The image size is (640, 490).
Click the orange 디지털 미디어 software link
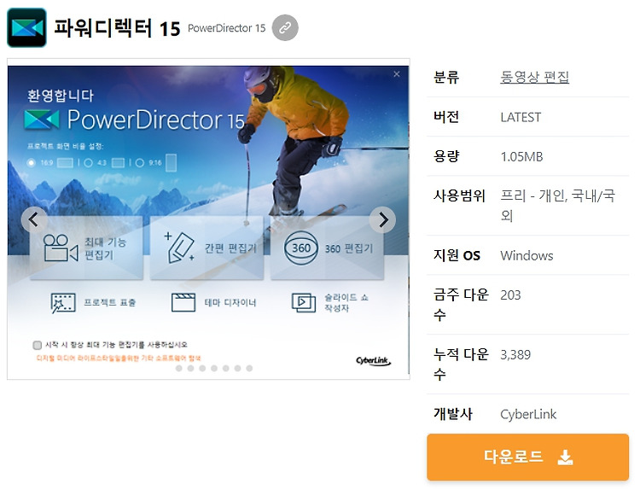tap(119, 358)
